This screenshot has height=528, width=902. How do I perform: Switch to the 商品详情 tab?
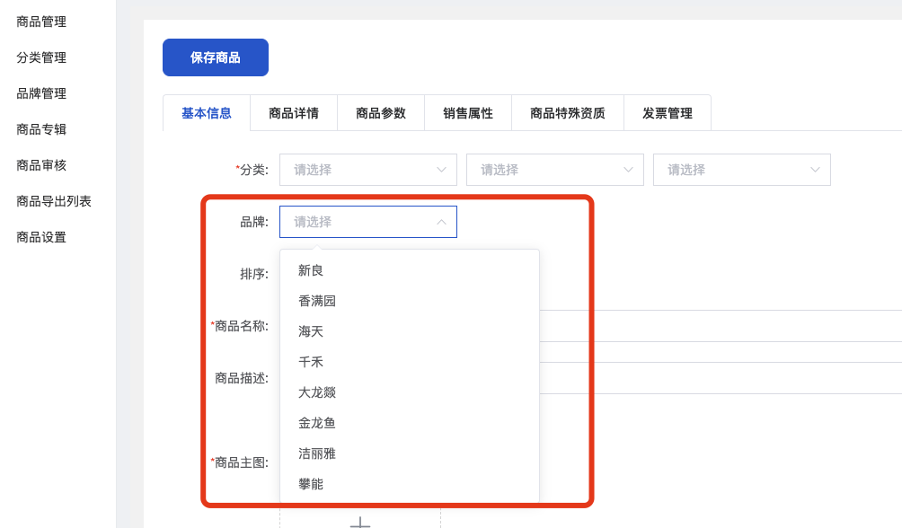pyautogui.click(x=294, y=113)
